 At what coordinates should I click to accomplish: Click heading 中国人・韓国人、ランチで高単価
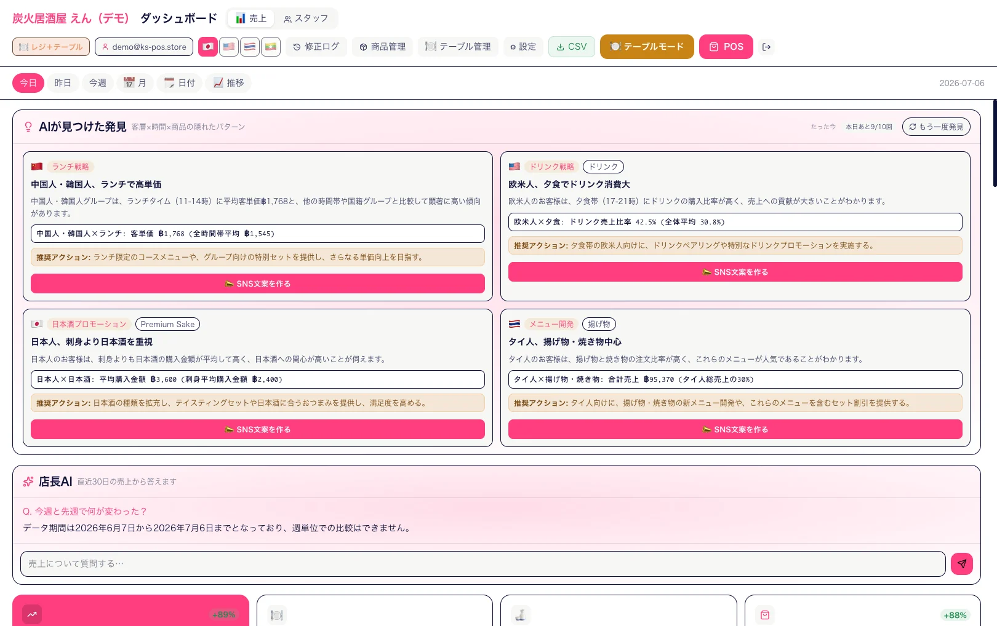[x=96, y=184]
